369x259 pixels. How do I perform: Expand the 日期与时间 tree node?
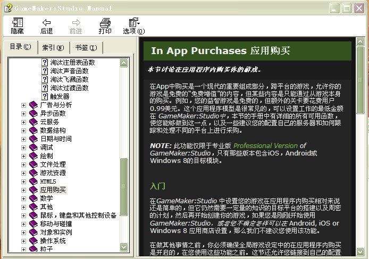(23, 139)
